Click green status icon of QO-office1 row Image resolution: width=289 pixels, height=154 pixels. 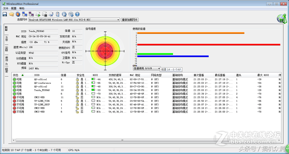14,80
